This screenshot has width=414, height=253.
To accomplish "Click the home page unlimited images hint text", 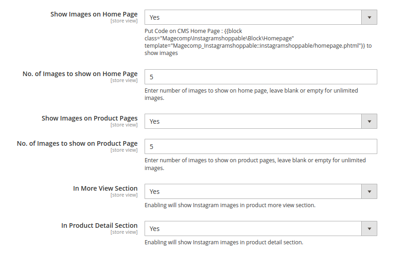I will (251, 94).
